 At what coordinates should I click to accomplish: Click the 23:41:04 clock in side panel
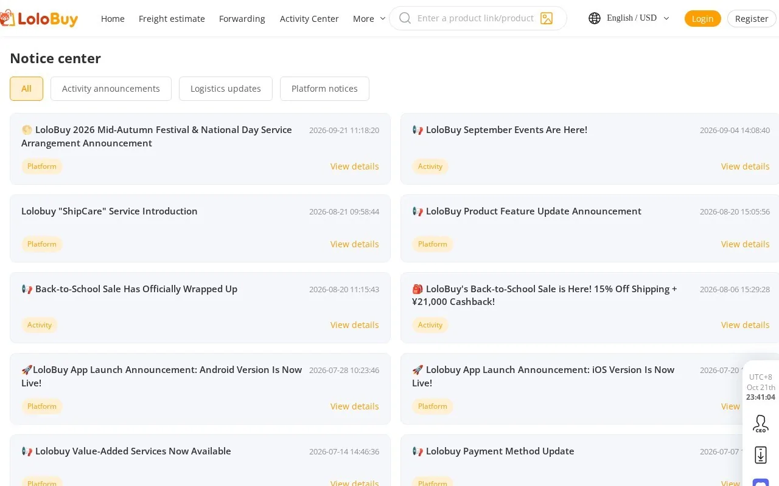click(x=761, y=397)
